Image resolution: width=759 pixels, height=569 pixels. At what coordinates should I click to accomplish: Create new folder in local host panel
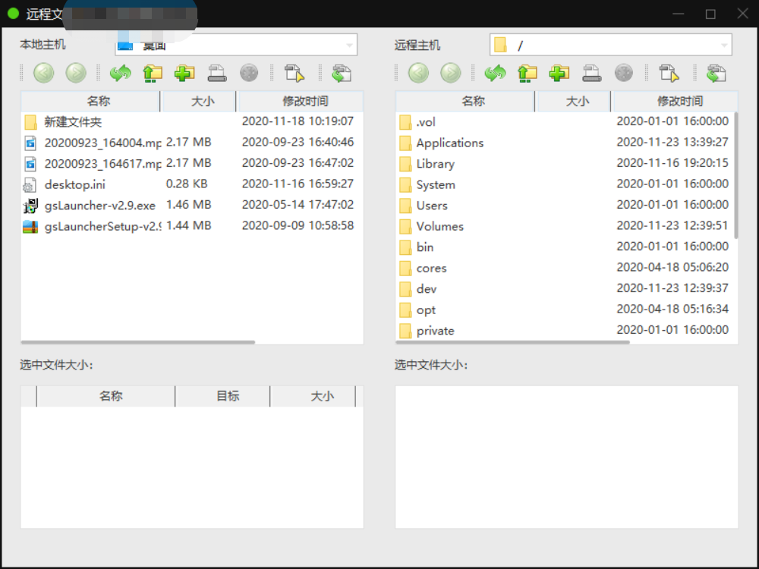[x=184, y=73]
